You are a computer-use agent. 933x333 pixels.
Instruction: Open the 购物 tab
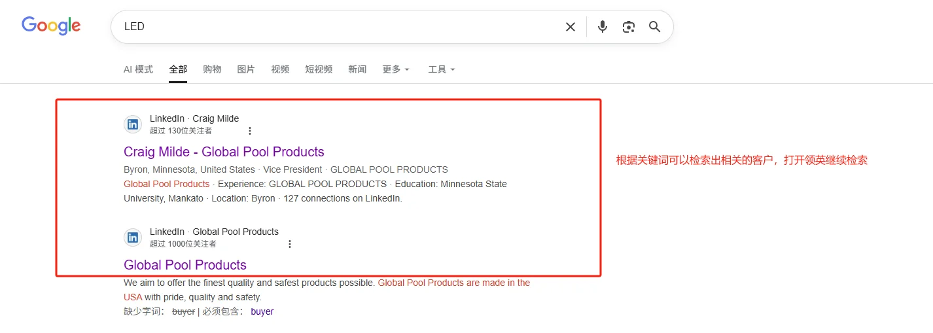coord(212,69)
